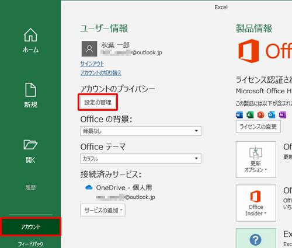This screenshot has height=248, width=292.
Task: Click the Office logo in 製品情報
Action: (x=265, y=51)
